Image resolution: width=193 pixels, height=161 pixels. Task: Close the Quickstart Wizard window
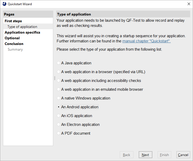(188, 4)
